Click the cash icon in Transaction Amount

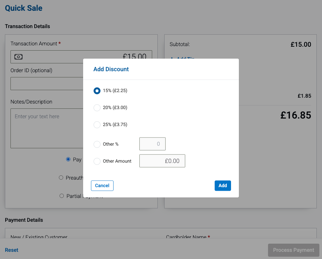[18, 57]
